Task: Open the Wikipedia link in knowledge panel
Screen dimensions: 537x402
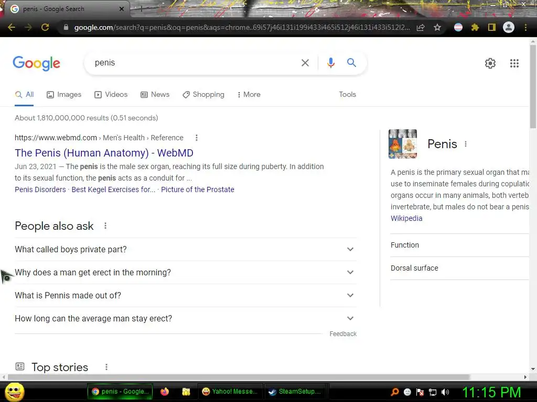Action: pyautogui.click(x=406, y=218)
